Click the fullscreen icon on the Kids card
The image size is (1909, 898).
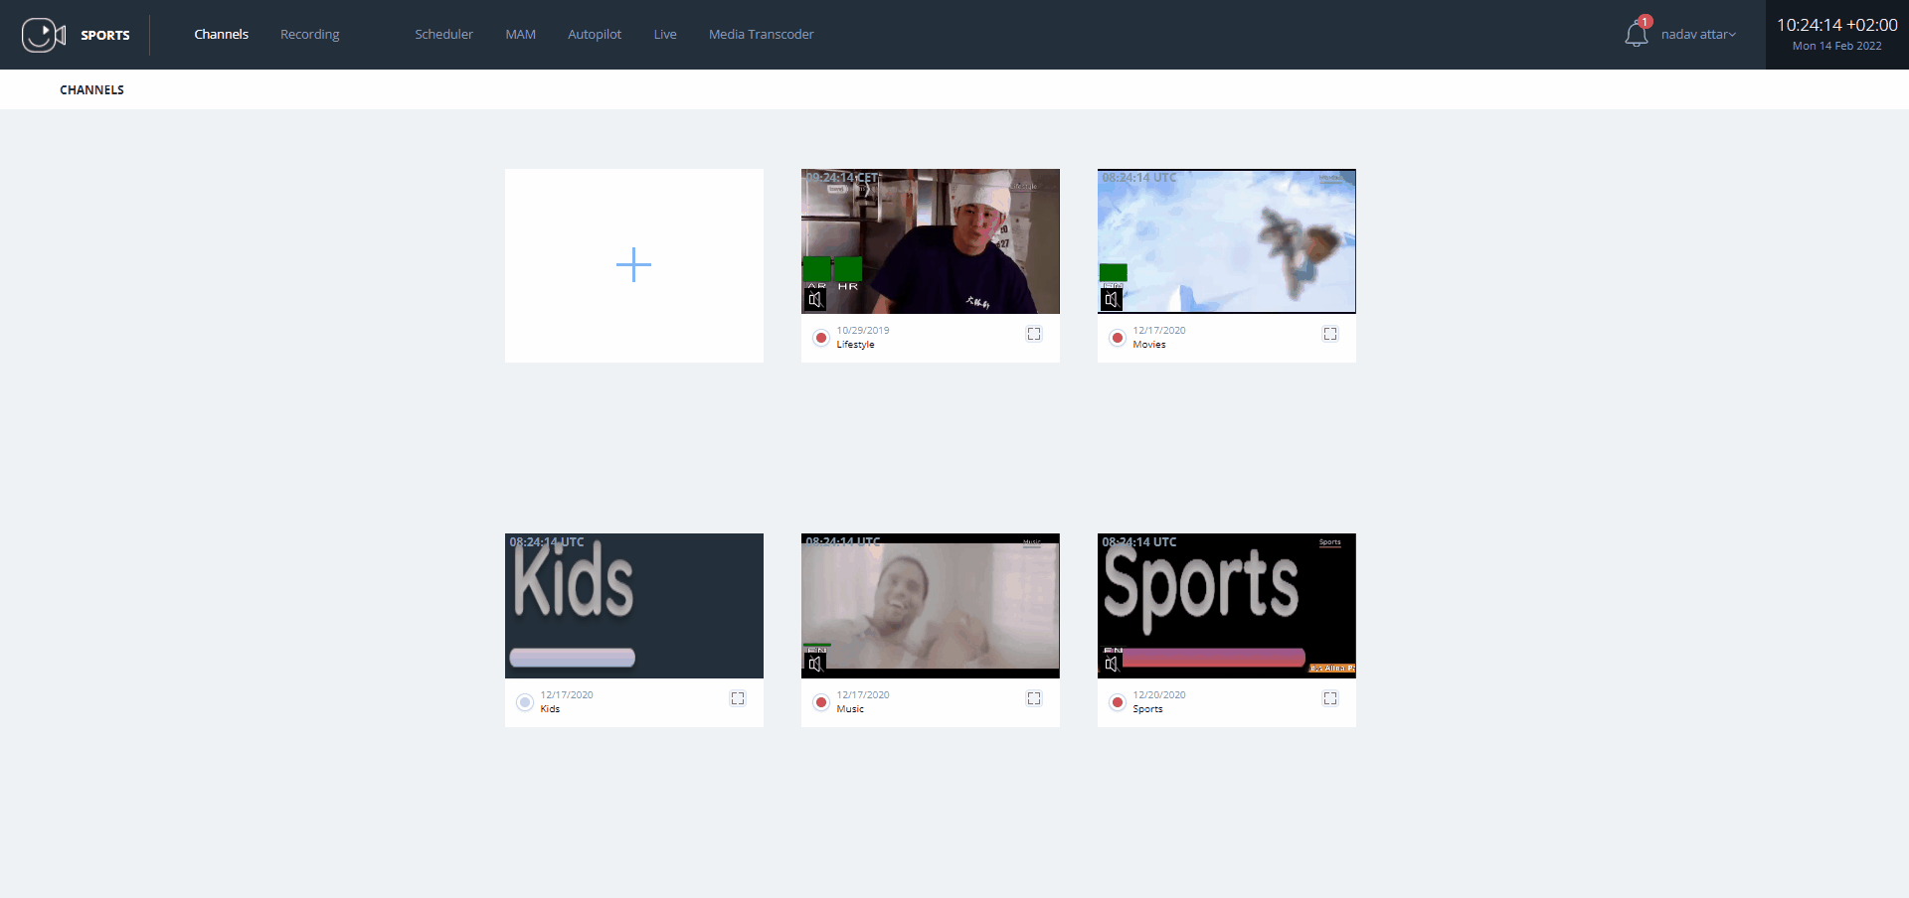pos(738,698)
